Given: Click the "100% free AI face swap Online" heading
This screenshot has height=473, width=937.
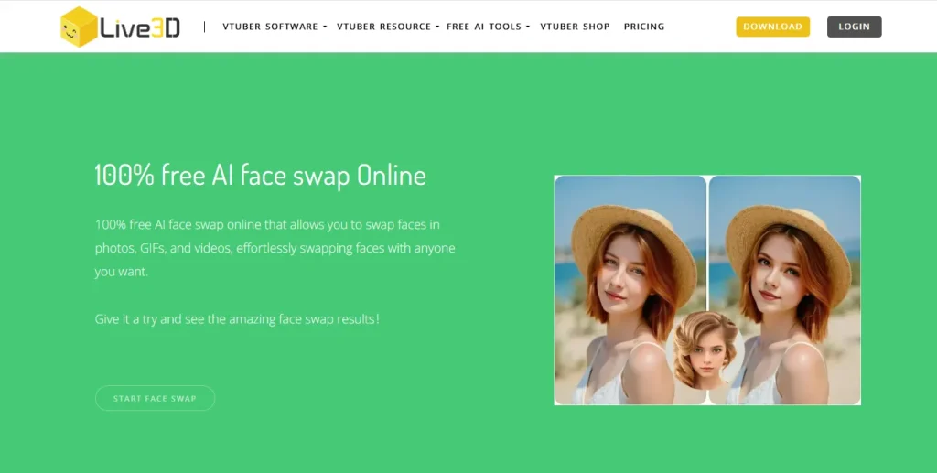Looking at the screenshot, I should click(260, 175).
